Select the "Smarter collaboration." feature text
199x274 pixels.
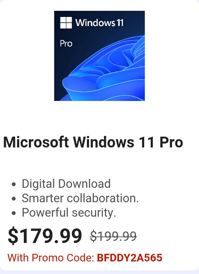click(80, 198)
